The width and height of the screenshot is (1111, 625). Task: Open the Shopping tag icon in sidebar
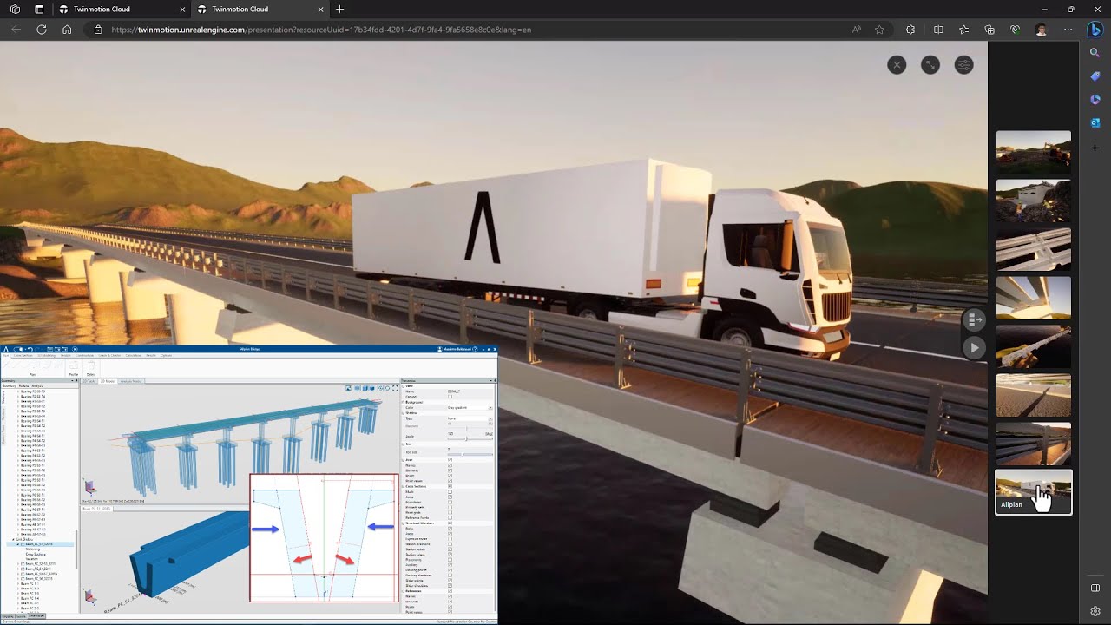pos(1095,76)
